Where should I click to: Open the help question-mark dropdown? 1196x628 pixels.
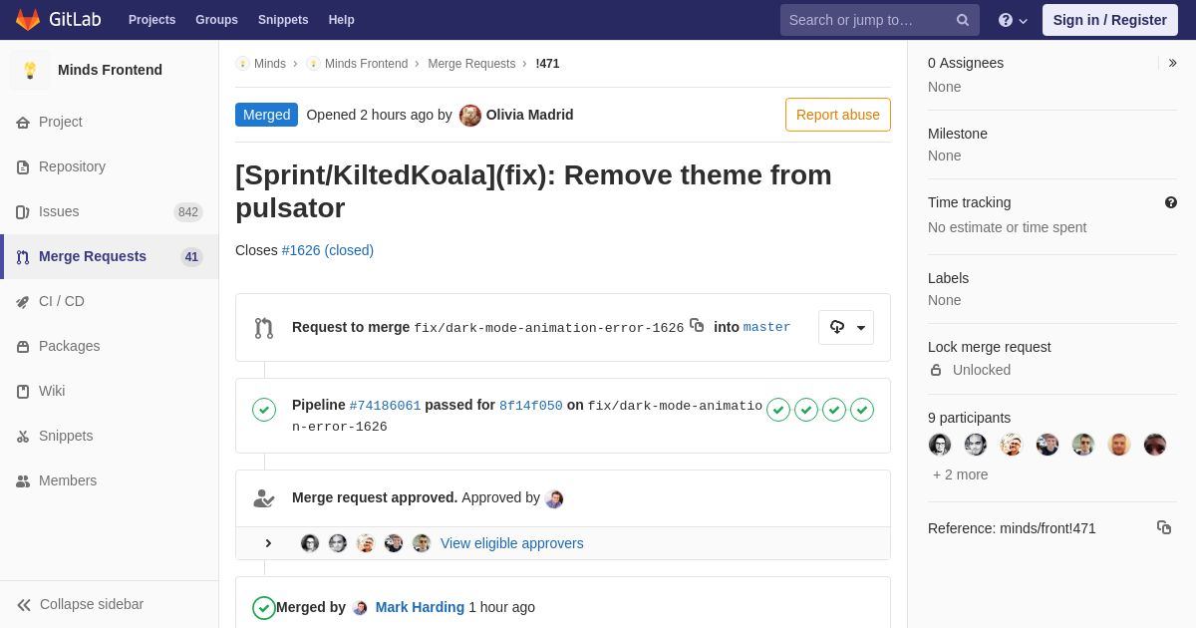pyautogui.click(x=1013, y=20)
